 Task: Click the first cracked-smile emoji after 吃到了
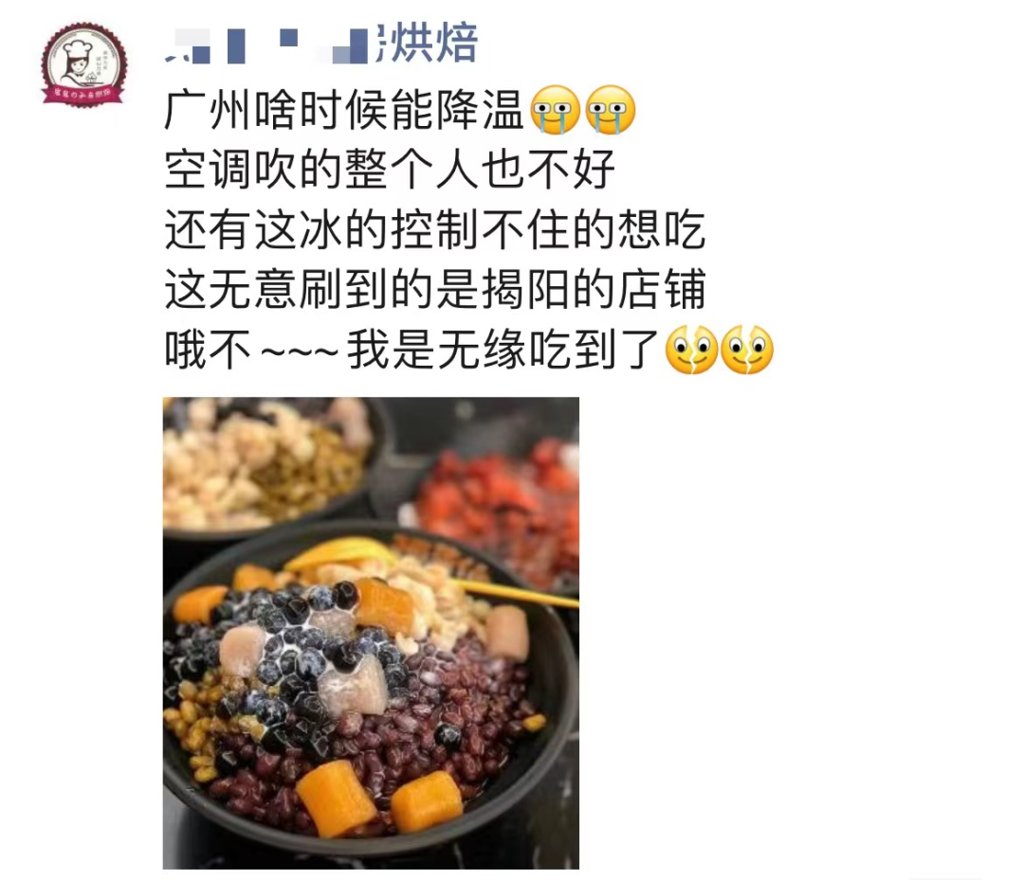[x=691, y=350]
